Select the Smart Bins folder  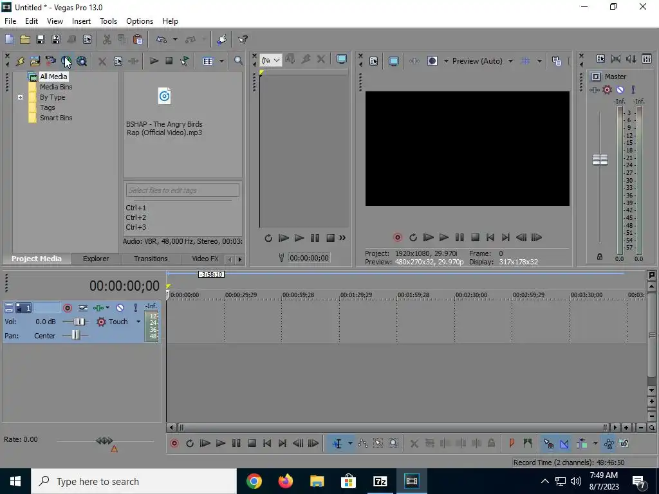coord(56,118)
